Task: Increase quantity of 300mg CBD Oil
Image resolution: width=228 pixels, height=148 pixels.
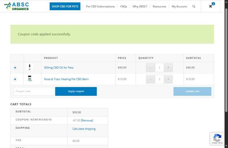Action: (168, 68)
